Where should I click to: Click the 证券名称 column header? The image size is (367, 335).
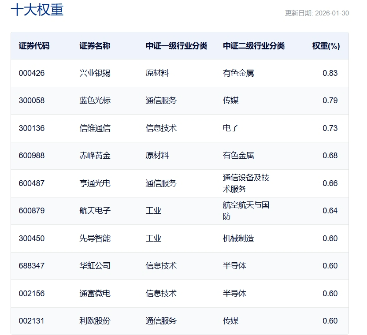coord(95,46)
